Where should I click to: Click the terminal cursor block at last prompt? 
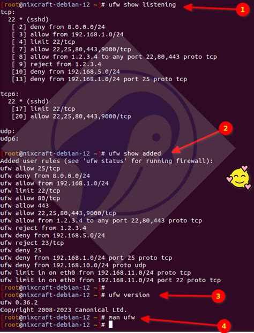(110, 324)
